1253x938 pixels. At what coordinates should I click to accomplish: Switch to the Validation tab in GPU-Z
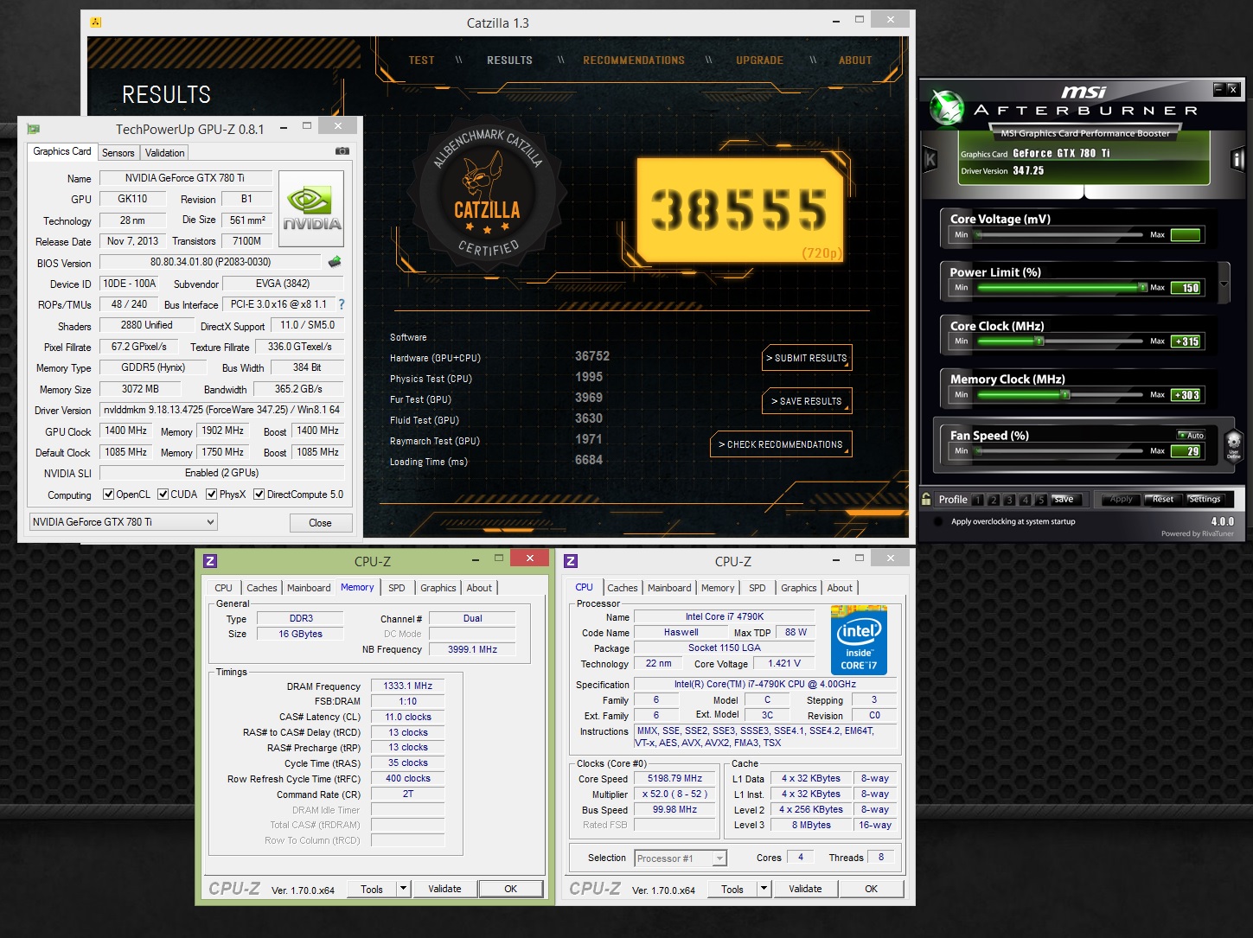click(164, 153)
